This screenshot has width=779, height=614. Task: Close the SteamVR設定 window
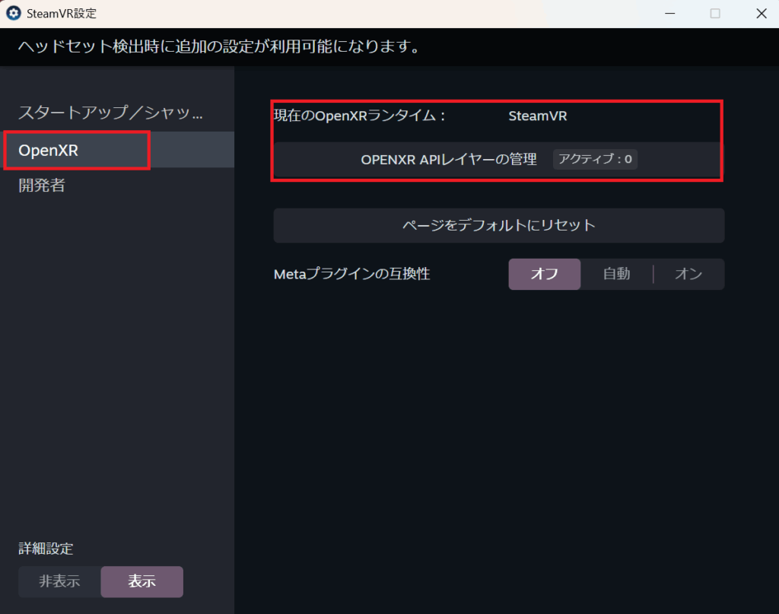[x=761, y=14]
